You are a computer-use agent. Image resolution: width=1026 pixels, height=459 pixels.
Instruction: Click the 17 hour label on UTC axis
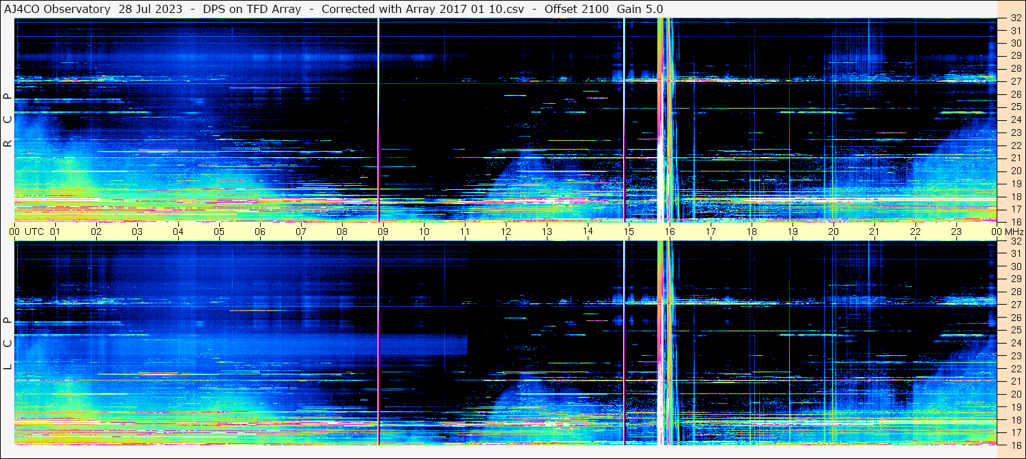click(711, 232)
